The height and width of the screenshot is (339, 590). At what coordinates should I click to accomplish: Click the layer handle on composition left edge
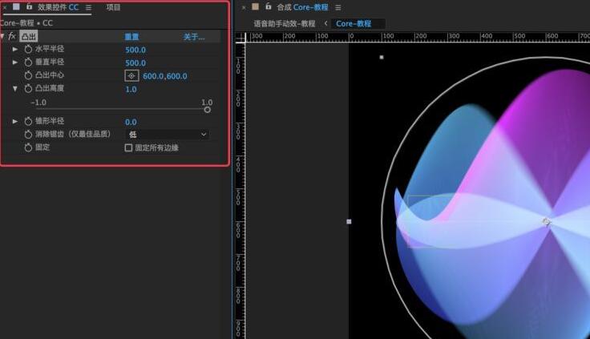pyautogui.click(x=349, y=222)
